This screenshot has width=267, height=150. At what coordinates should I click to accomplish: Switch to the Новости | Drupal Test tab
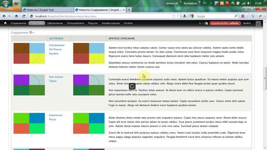click(48, 10)
